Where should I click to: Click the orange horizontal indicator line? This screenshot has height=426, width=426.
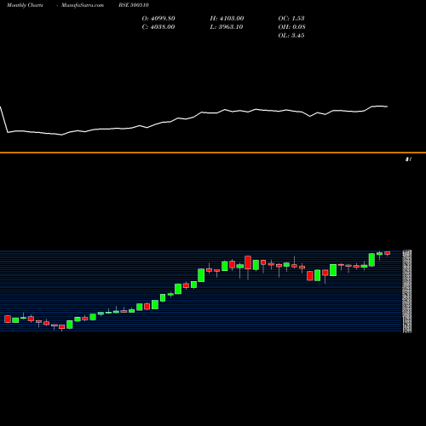click(x=213, y=153)
